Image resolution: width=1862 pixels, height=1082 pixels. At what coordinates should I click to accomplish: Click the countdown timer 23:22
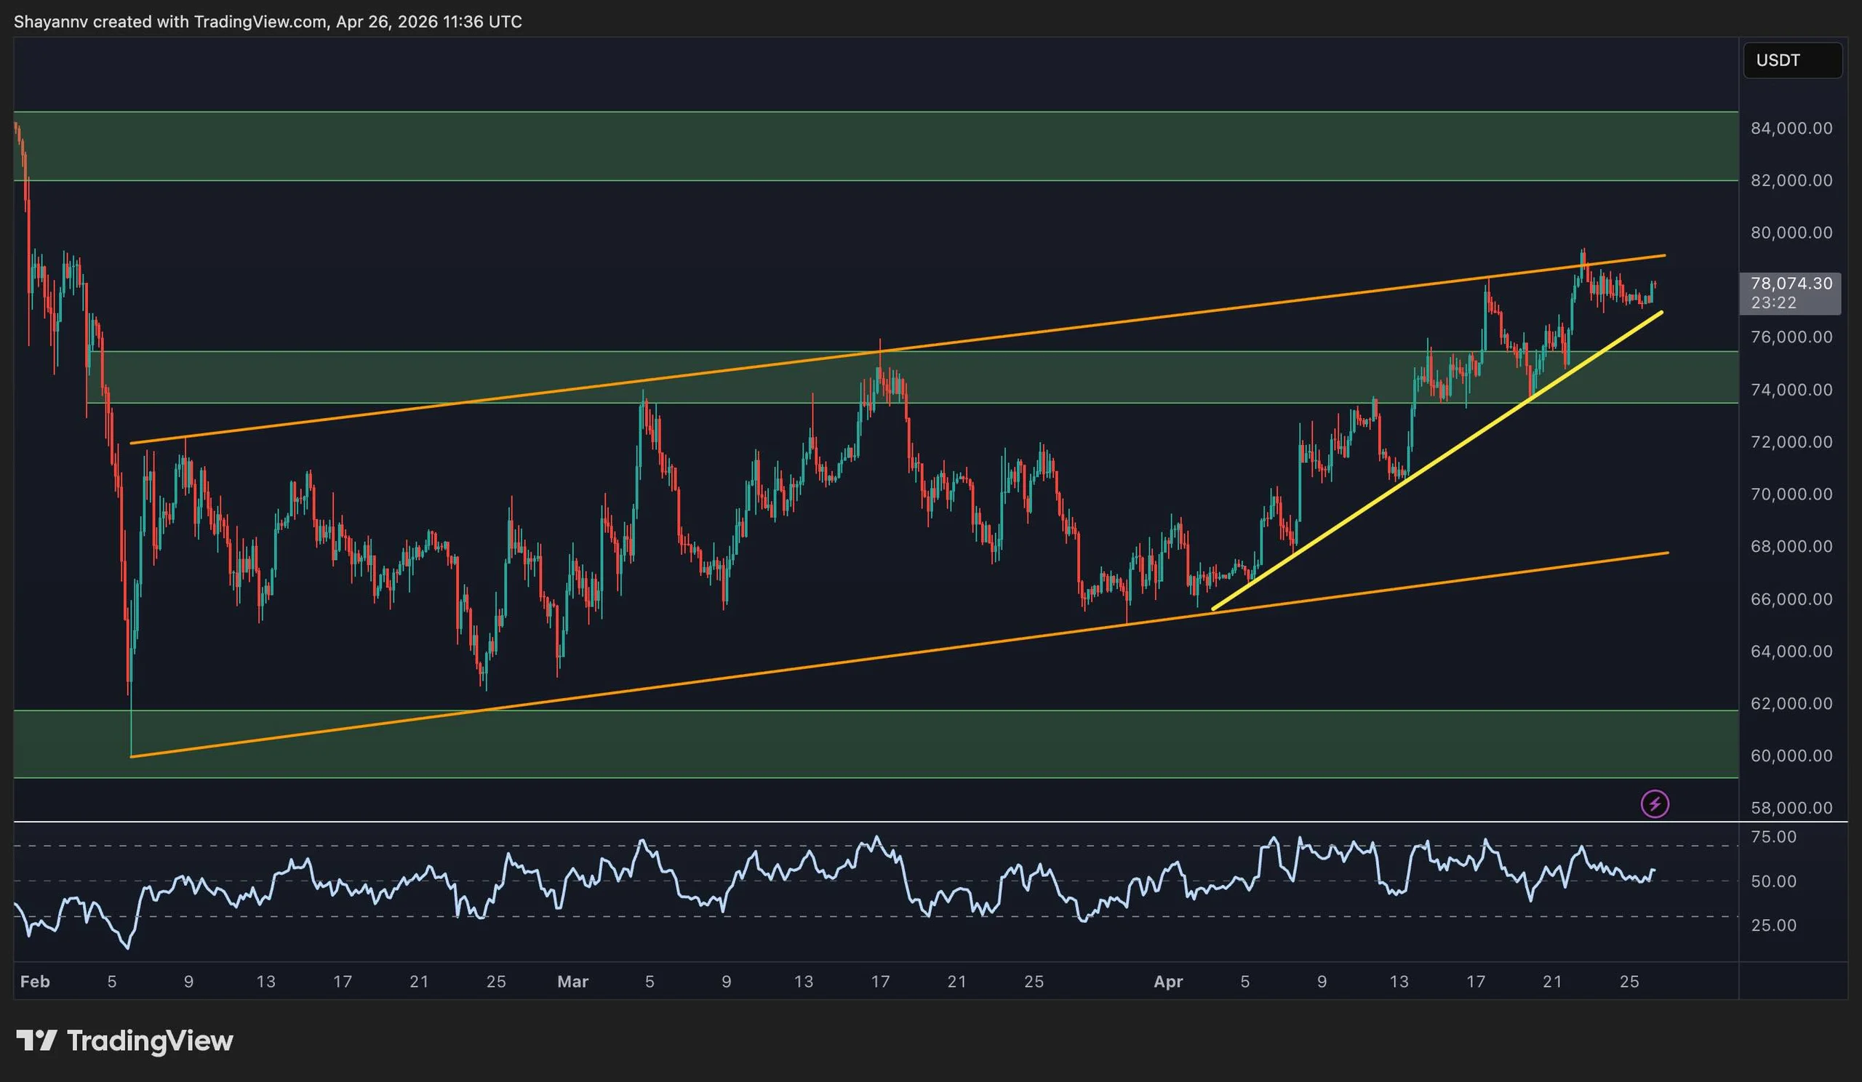[1773, 302]
